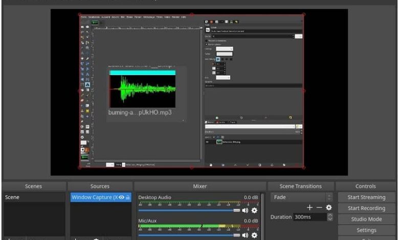Click Start Streaming button
Image resolution: width=399 pixels, height=240 pixels.
tap(366, 197)
